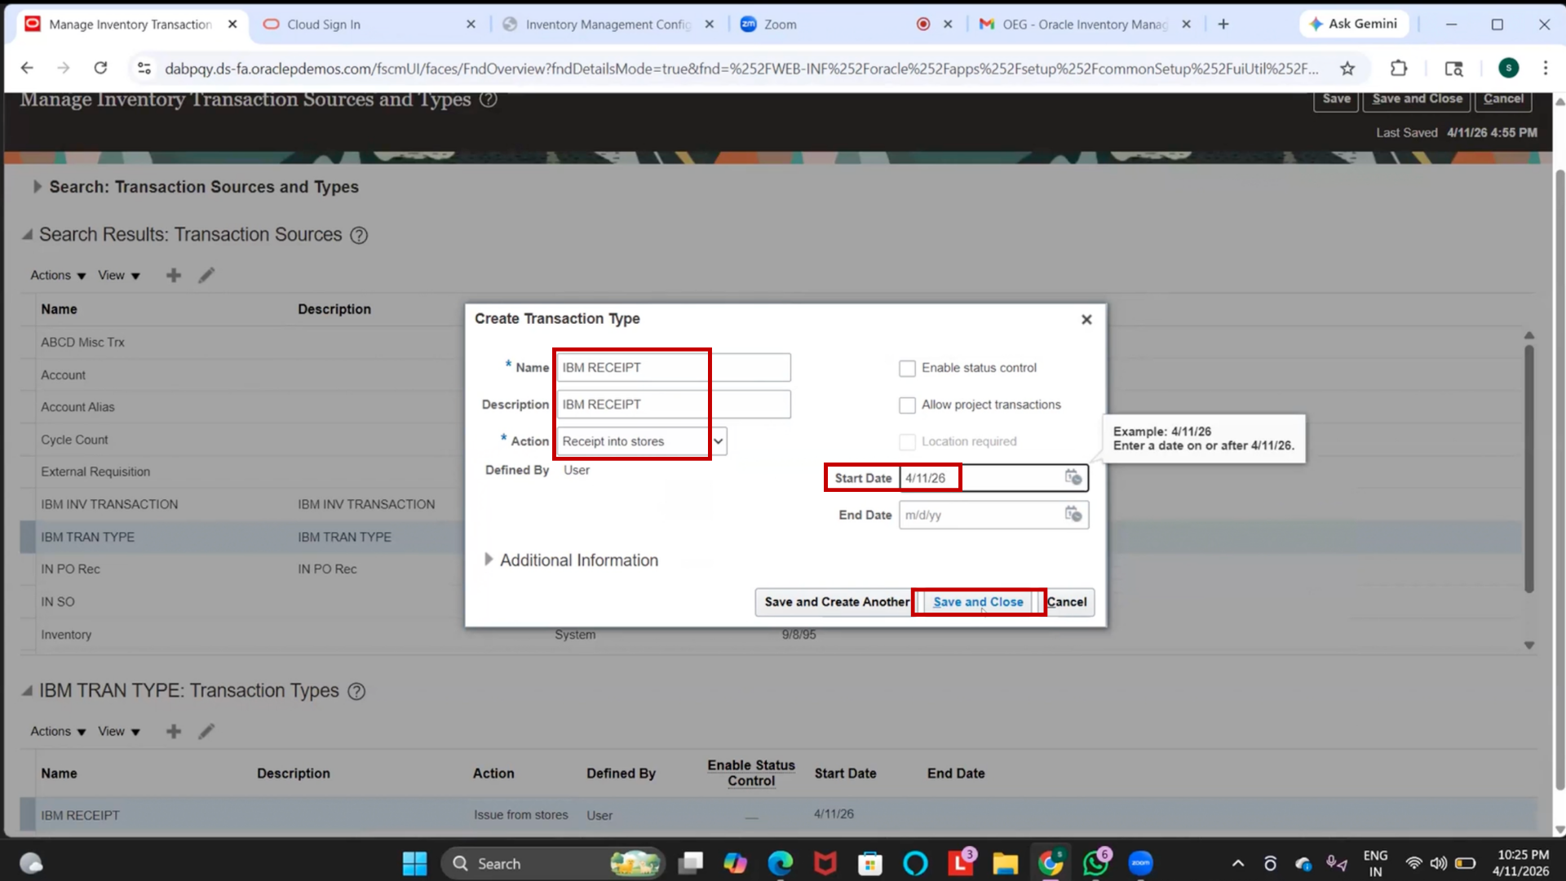Open View menu in Transaction Sources toolbar
This screenshot has width=1566, height=881.
point(119,276)
